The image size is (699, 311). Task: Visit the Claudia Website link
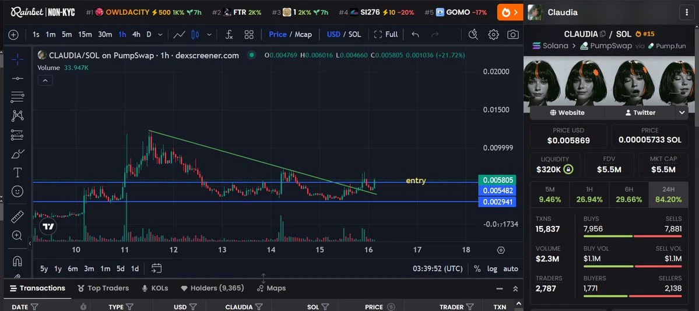(x=567, y=113)
